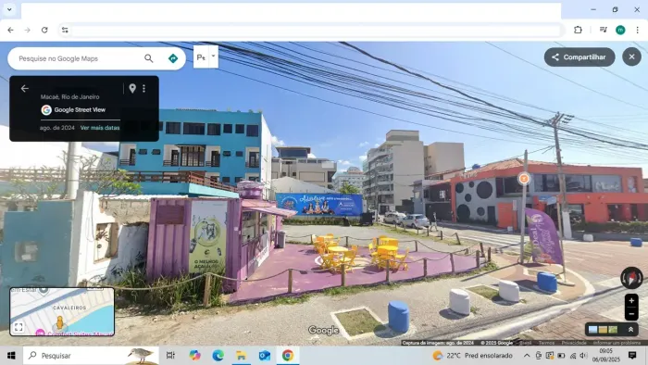
Task: Rotate view clockwise using the compass arrow
Action: point(640,278)
